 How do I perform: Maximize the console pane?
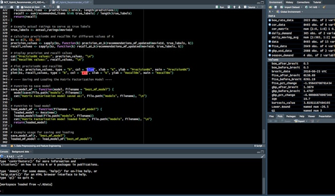click(x=263, y=152)
